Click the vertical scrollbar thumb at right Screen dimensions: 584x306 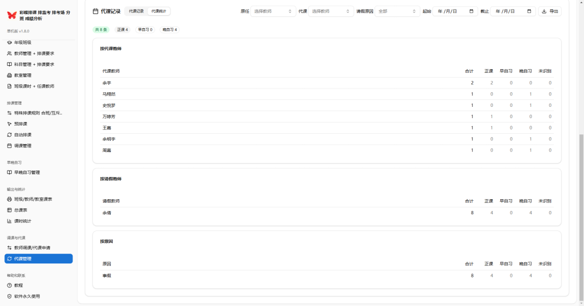(581, 216)
